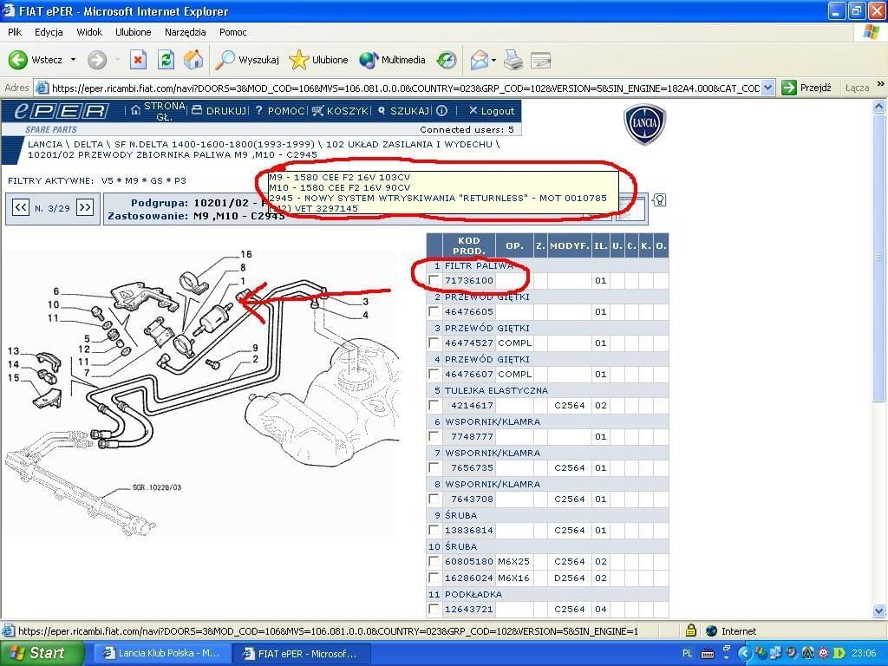Expand hidden tray icons with round arrow
888x666 pixels.
744,654
